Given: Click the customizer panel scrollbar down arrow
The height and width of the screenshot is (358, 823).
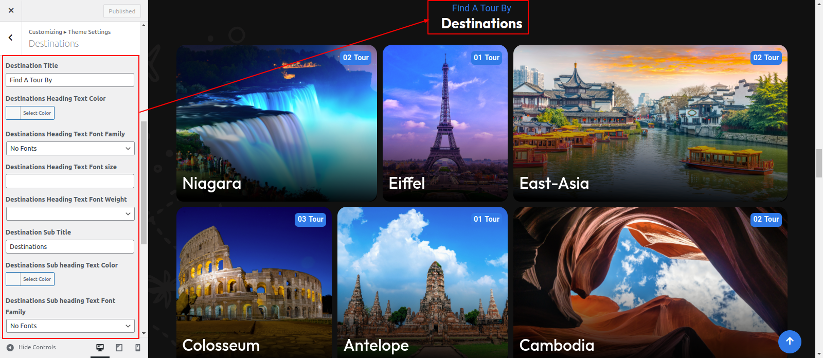Looking at the screenshot, I should [x=144, y=333].
